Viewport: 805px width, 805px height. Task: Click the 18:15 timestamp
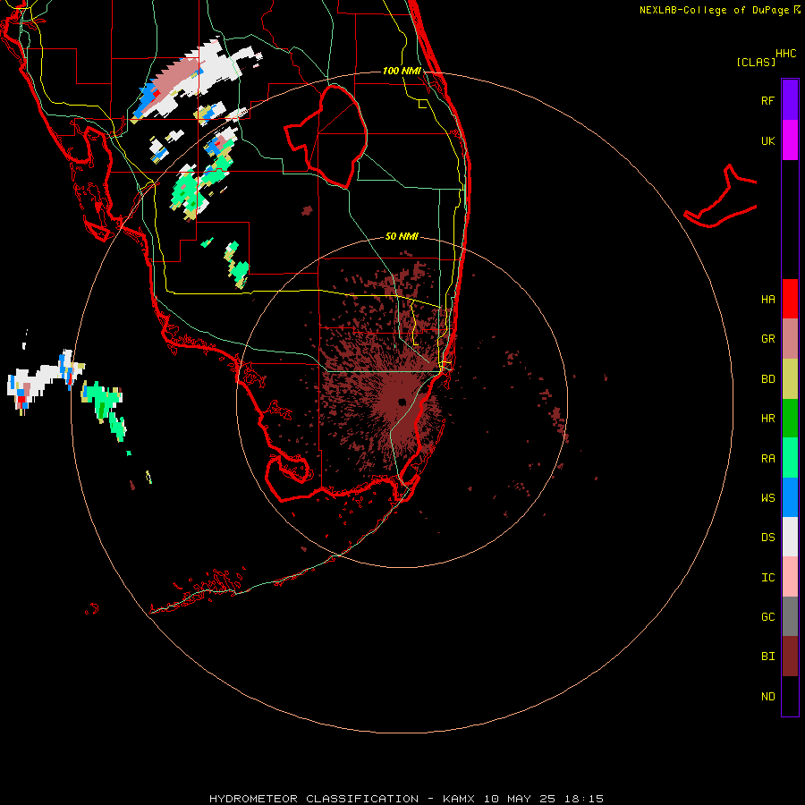tap(584, 799)
